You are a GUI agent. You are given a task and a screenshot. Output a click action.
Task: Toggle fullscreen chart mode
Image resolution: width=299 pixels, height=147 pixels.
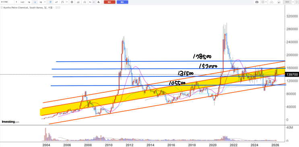click(297, 2)
